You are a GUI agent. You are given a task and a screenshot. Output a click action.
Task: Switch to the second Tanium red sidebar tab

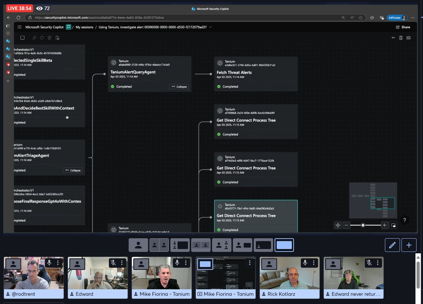tap(8, 72)
